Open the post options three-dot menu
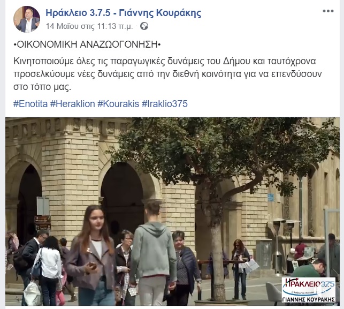The image size is (344, 309). click(328, 11)
